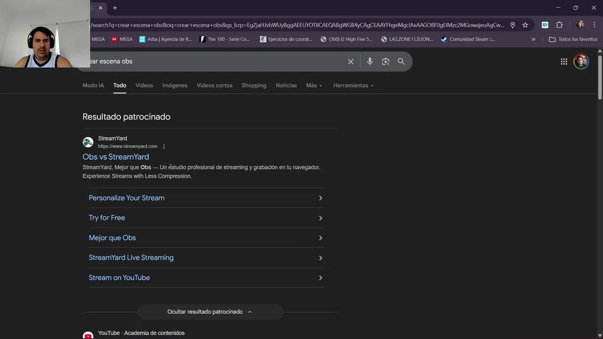Open the Obs vs StreamYard link

116,157
